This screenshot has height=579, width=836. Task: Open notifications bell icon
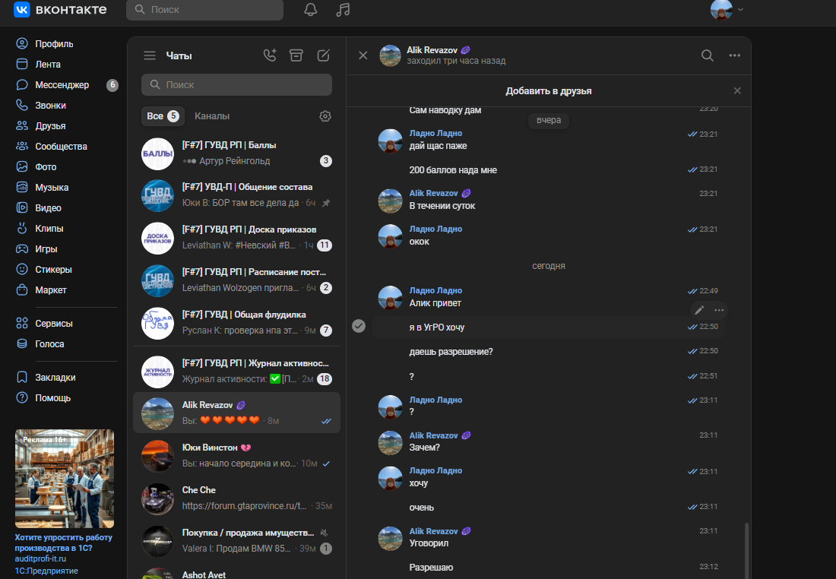[310, 10]
